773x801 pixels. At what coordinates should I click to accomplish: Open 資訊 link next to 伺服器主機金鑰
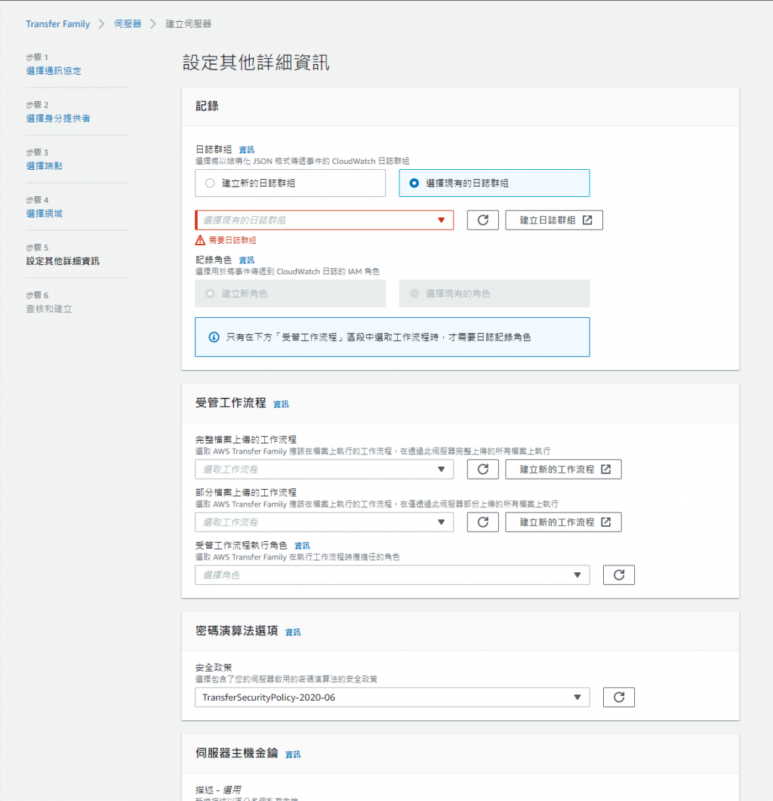tap(293, 754)
